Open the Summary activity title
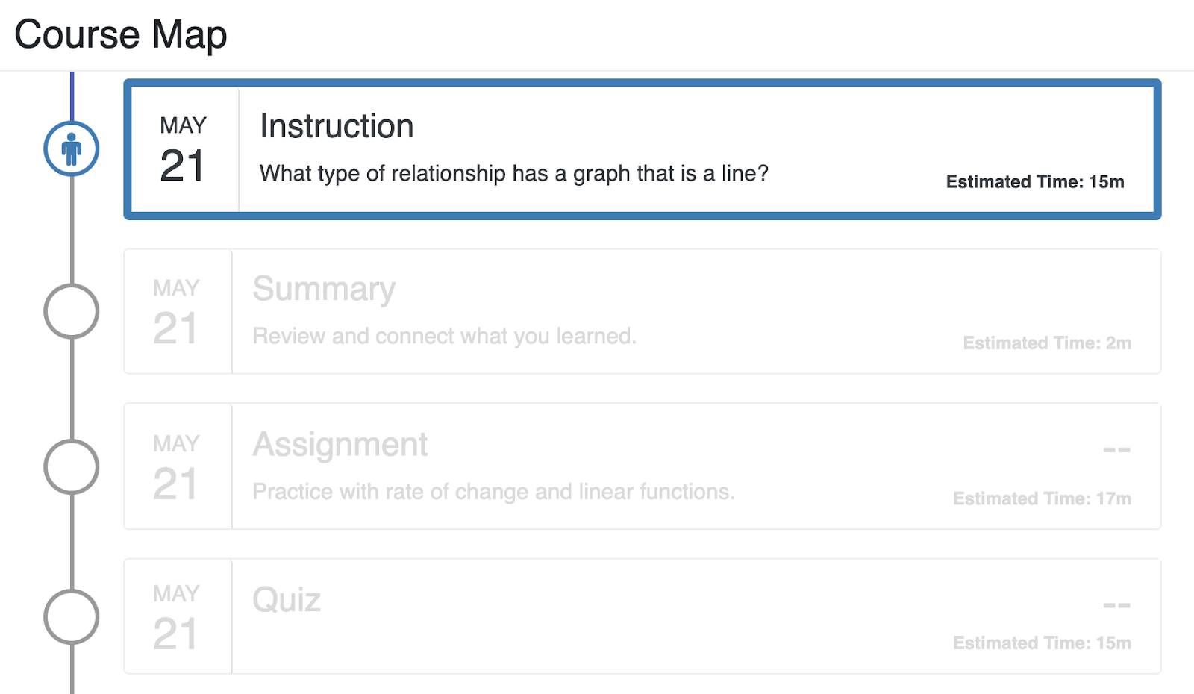This screenshot has height=694, width=1194. pos(324,289)
